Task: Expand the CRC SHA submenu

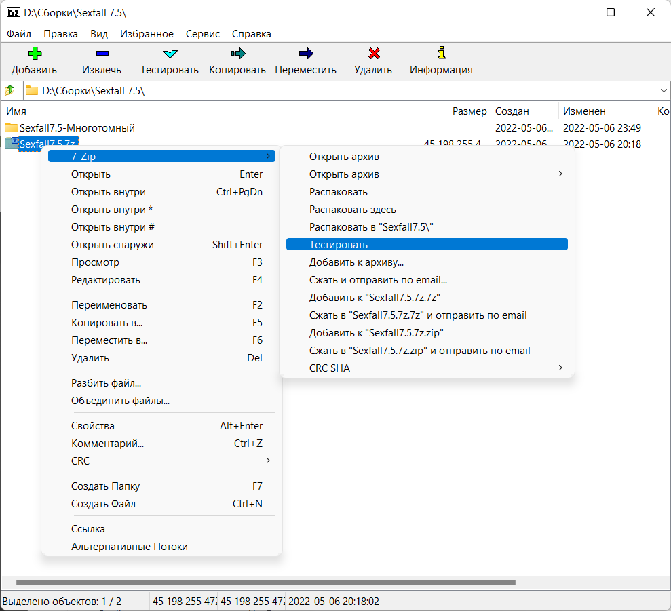Action: (x=560, y=368)
